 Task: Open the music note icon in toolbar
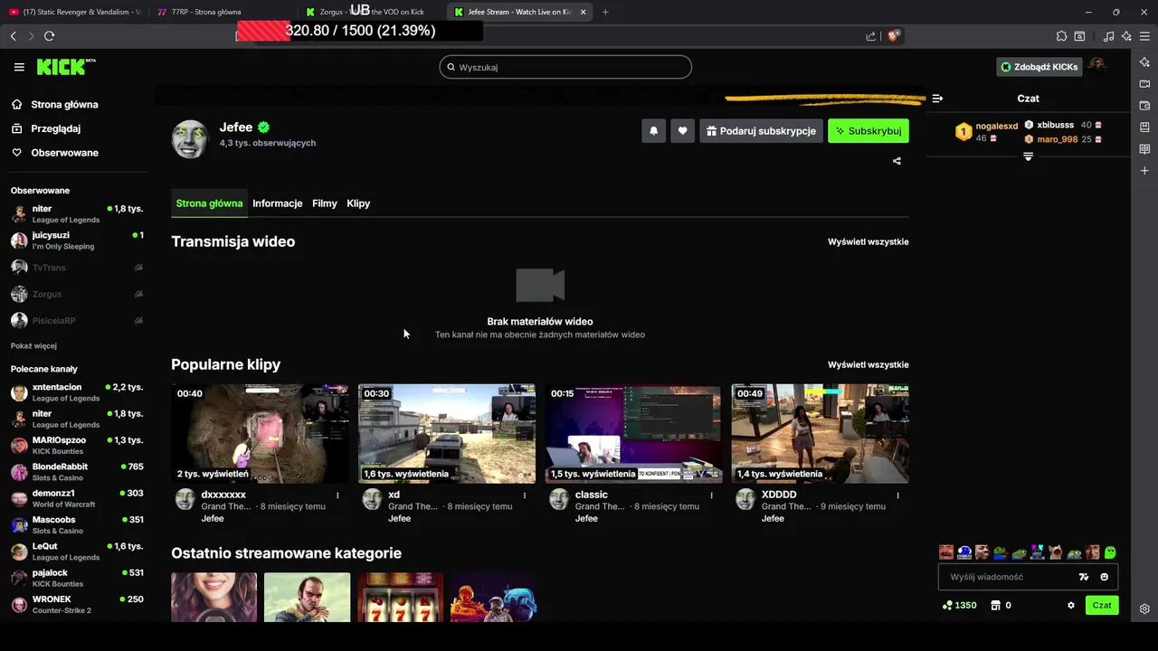[x=1109, y=36]
